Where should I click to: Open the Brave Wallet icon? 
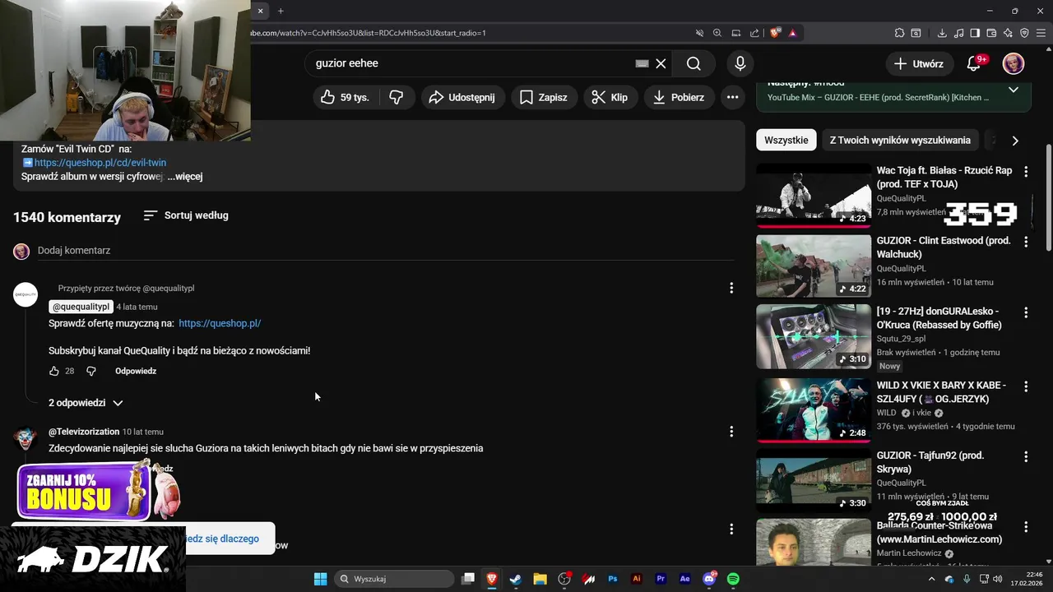pyautogui.click(x=991, y=33)
